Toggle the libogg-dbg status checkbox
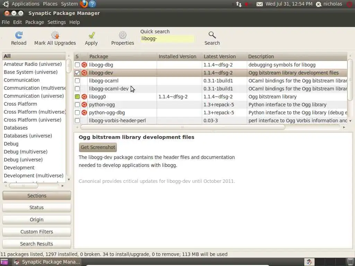The height and width of the screenshot is (266, 355). pos(77,65)
